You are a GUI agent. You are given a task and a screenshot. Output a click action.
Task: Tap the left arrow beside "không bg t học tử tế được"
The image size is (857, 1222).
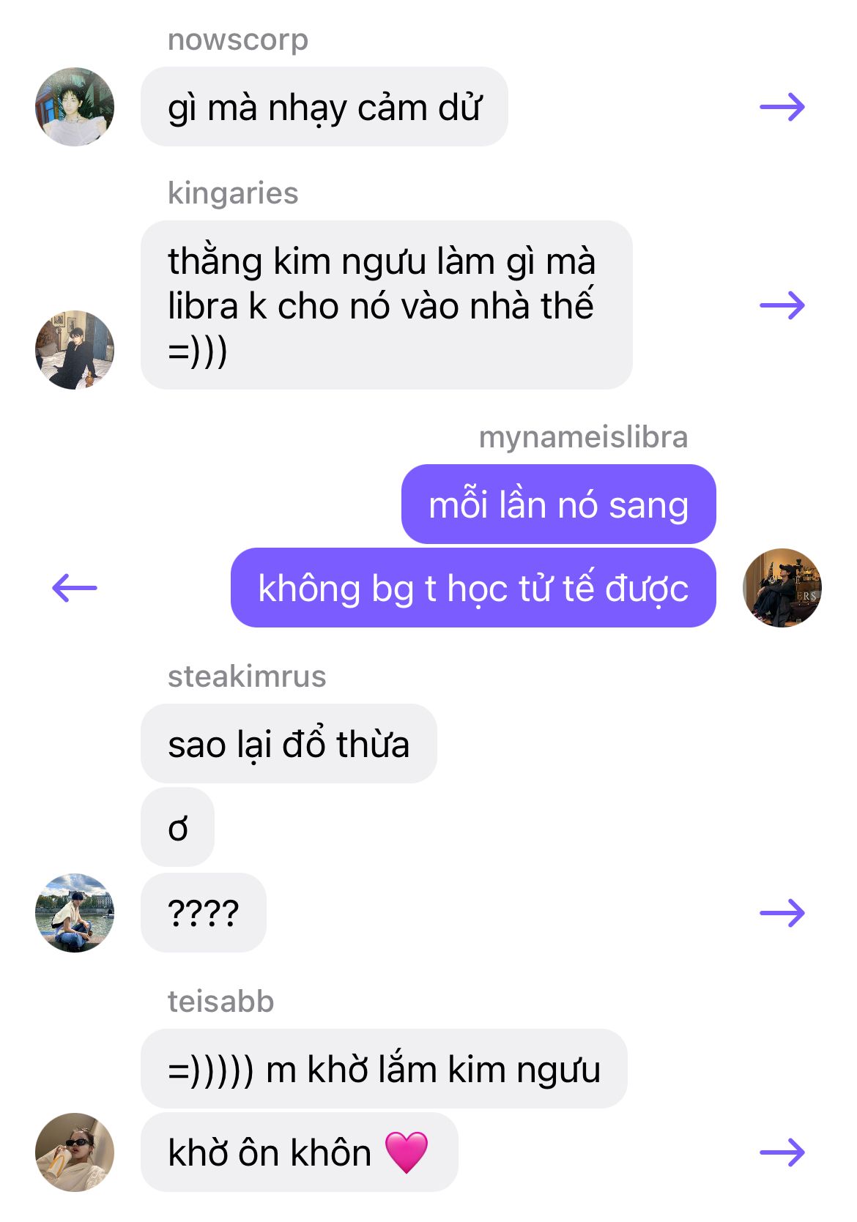click(75, 588)
